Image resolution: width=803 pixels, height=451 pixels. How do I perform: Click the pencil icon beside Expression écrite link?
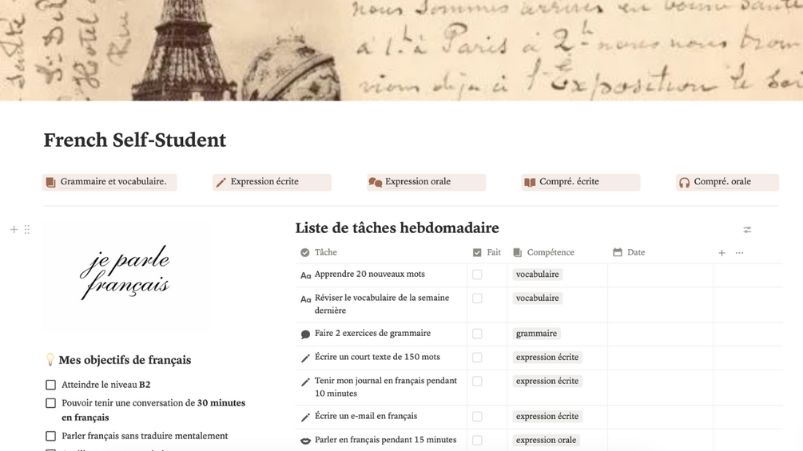click(221, 182)
